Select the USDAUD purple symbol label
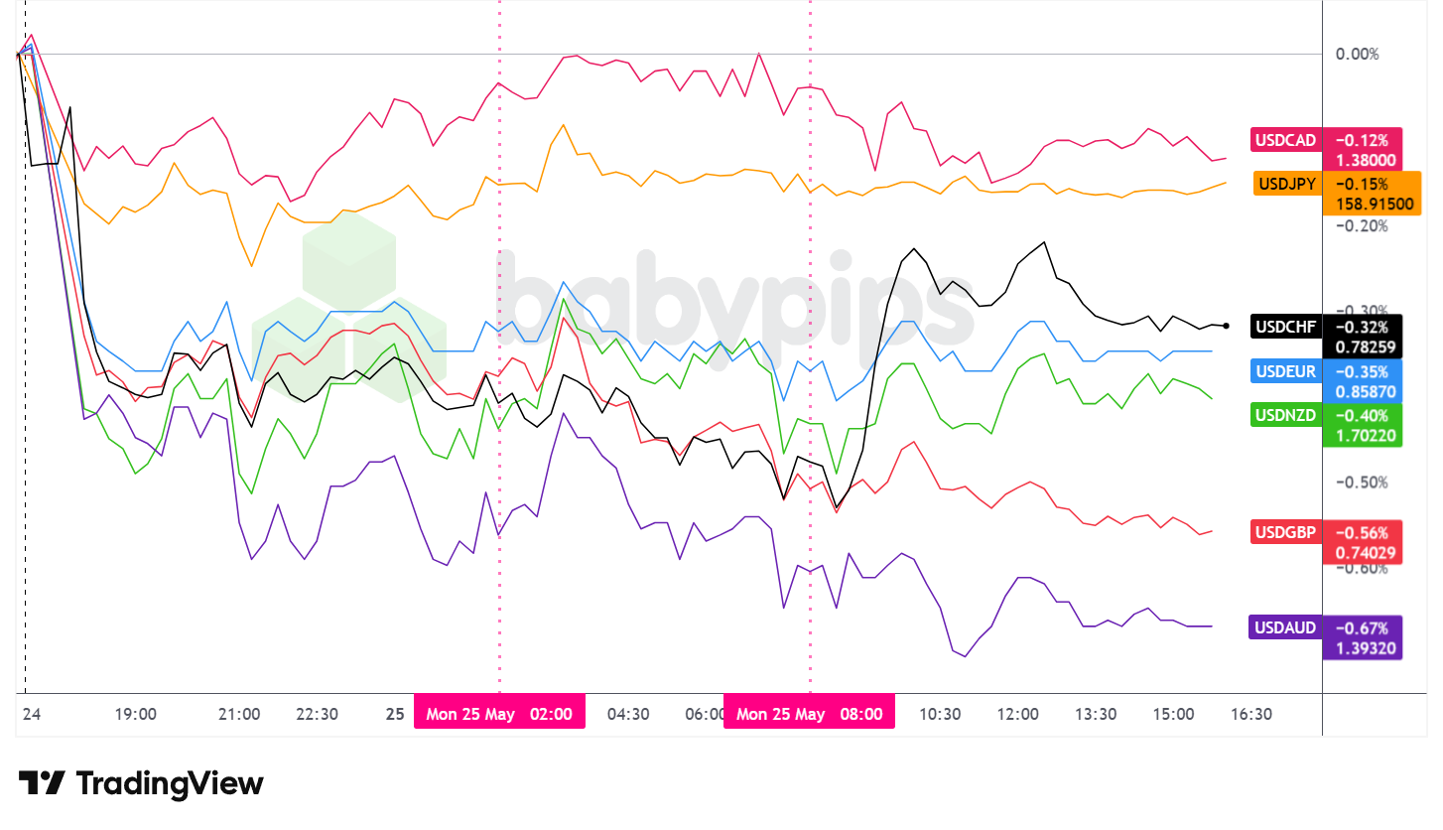The height and width of the screenshot is (830, 1443). (x=1285, y=627)
